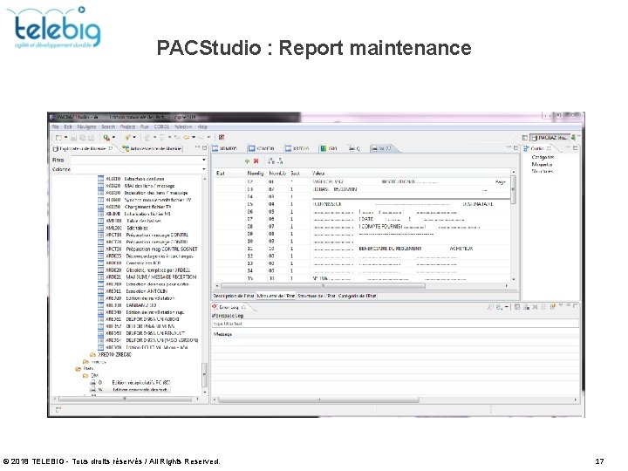
Task: Minimize the library explorer panel
Action: [x=197, y=147]
